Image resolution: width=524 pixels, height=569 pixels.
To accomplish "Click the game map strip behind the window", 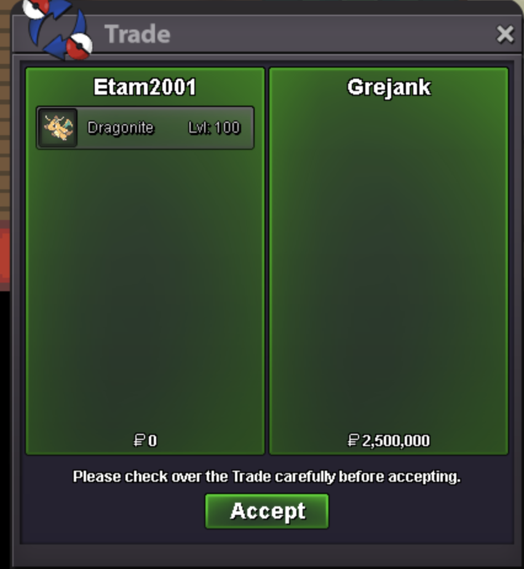I will click(x=5, y=145).
